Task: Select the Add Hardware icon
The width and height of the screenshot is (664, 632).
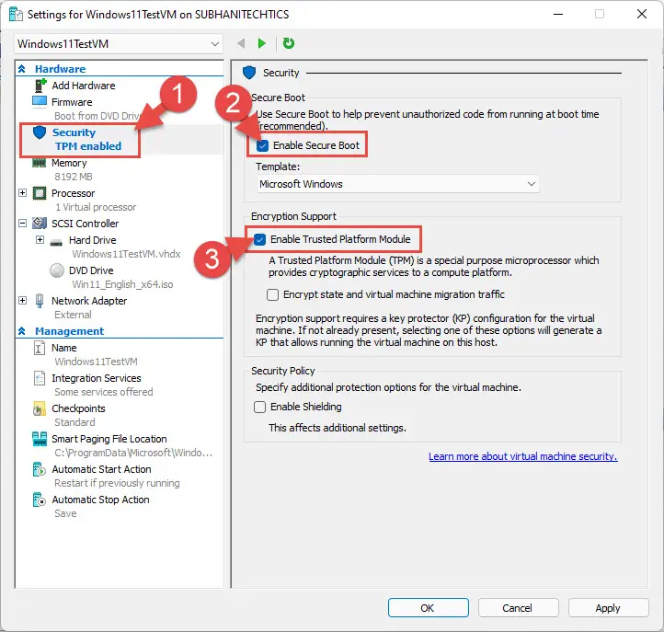Action: (40, 86)
